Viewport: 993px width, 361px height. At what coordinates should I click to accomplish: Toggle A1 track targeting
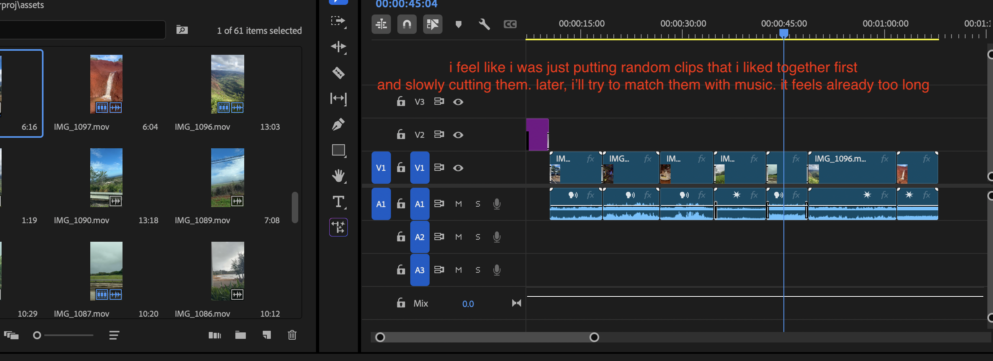[420, 204]
